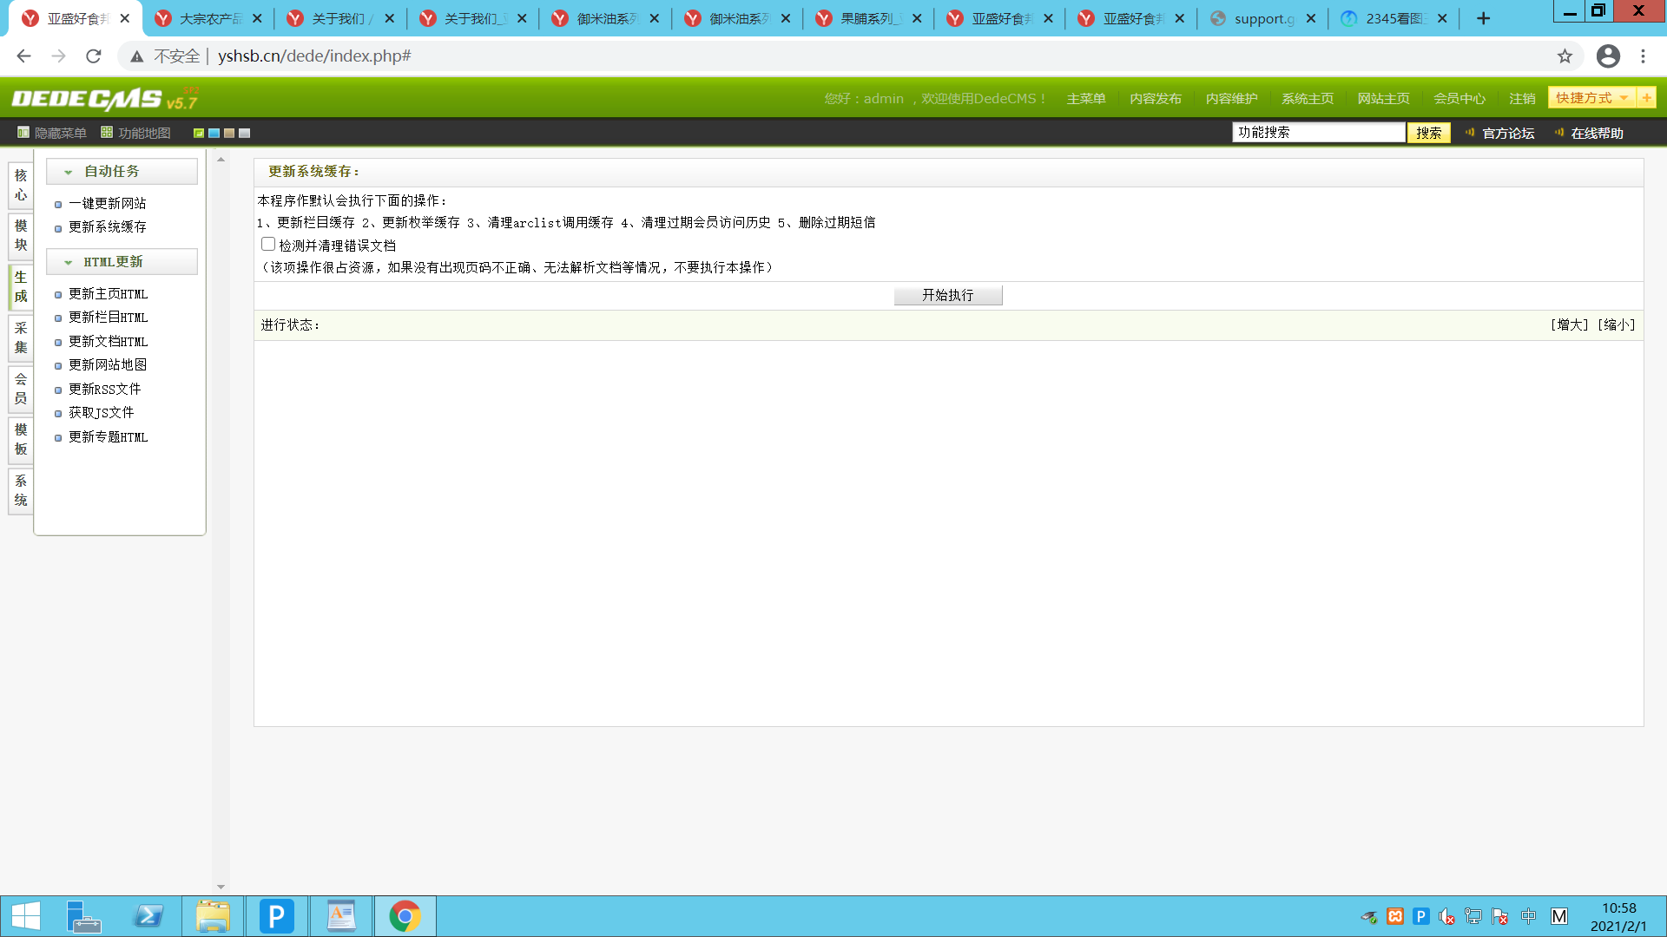Click the 功能搜索 search input field
This screenshot has height=937, width=1667.
[x=1318, y=132]
